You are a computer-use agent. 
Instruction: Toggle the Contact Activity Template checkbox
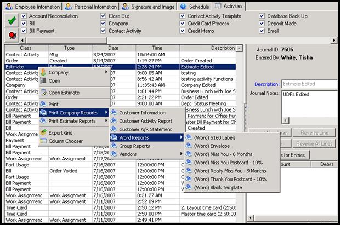(183, 16)
